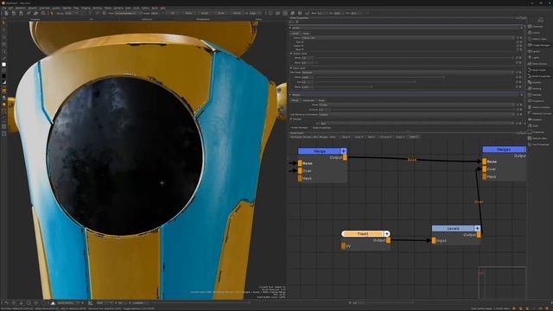
Task: Click the black background color swatch
Action: pos(3,75)
